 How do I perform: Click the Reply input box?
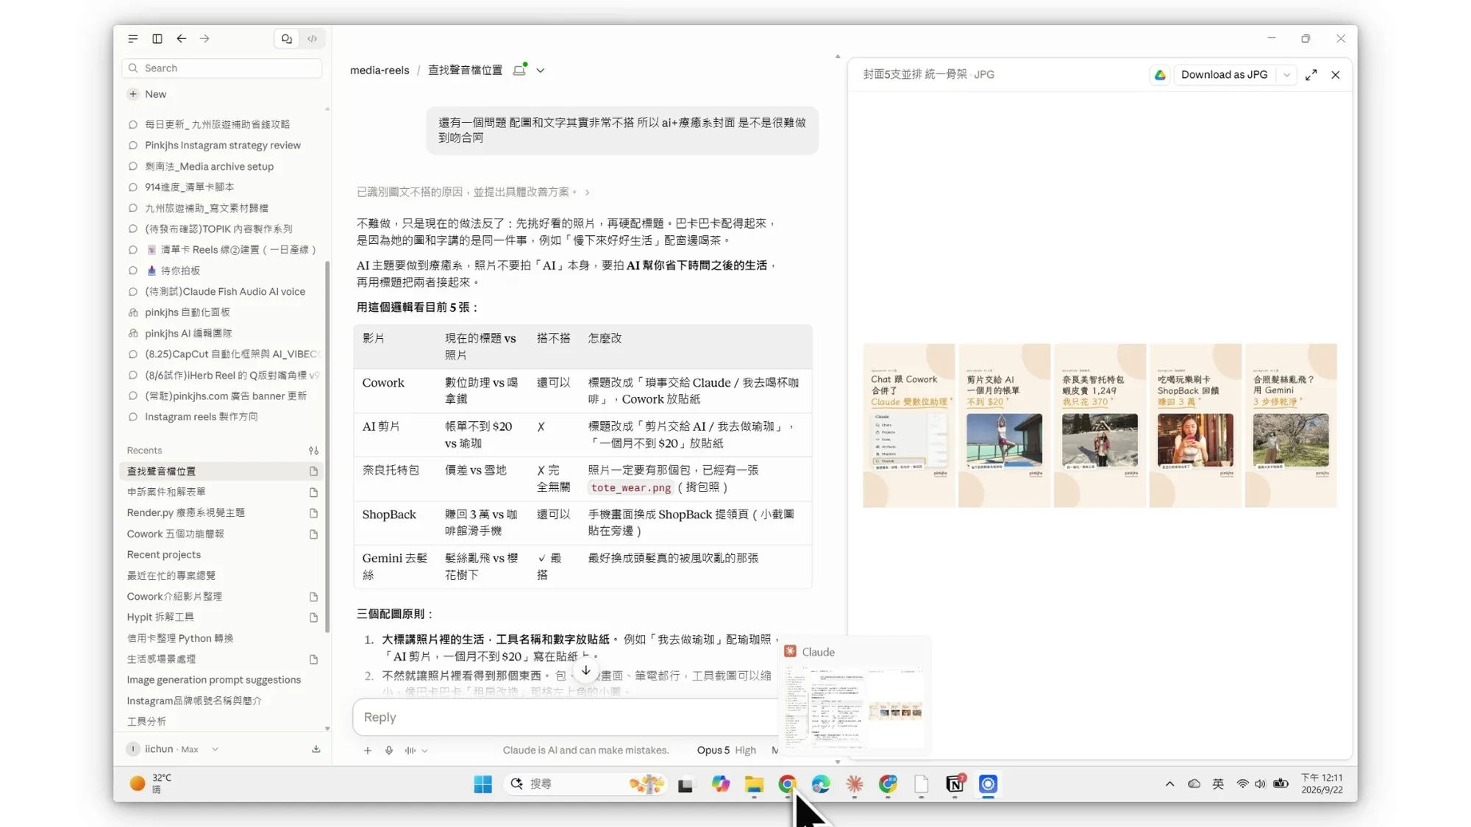click(565, 717)
